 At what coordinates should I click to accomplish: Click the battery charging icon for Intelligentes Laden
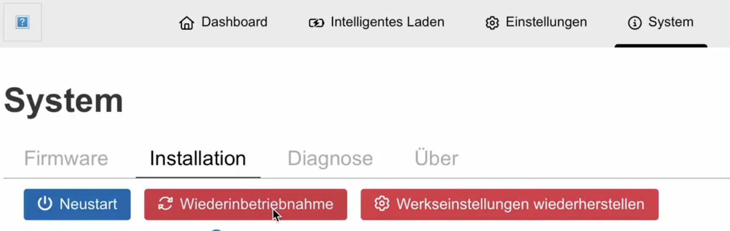coord(316,22)
